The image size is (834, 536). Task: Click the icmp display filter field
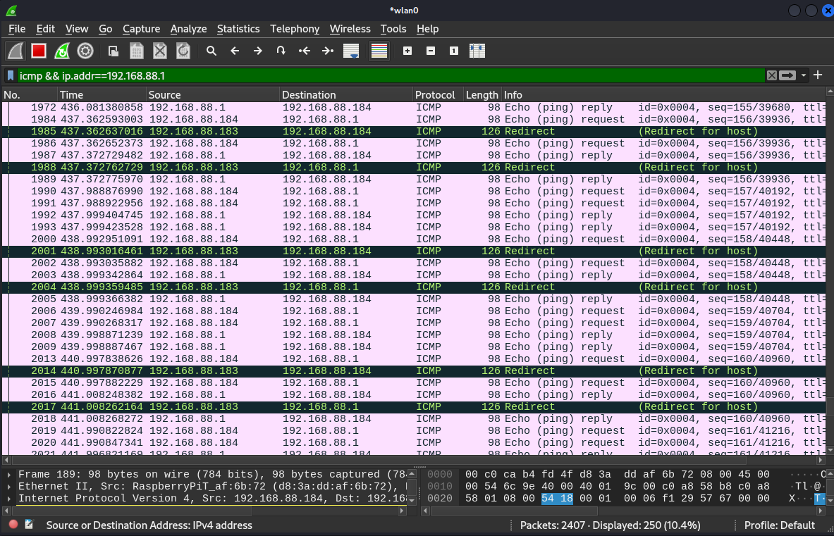click(391, 75)
